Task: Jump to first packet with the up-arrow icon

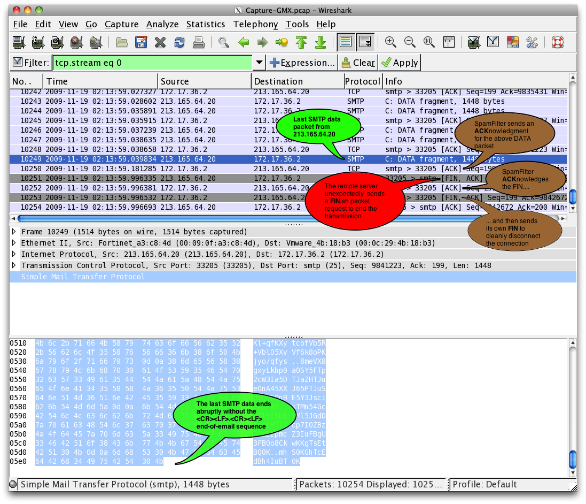Action: [301, 42]
